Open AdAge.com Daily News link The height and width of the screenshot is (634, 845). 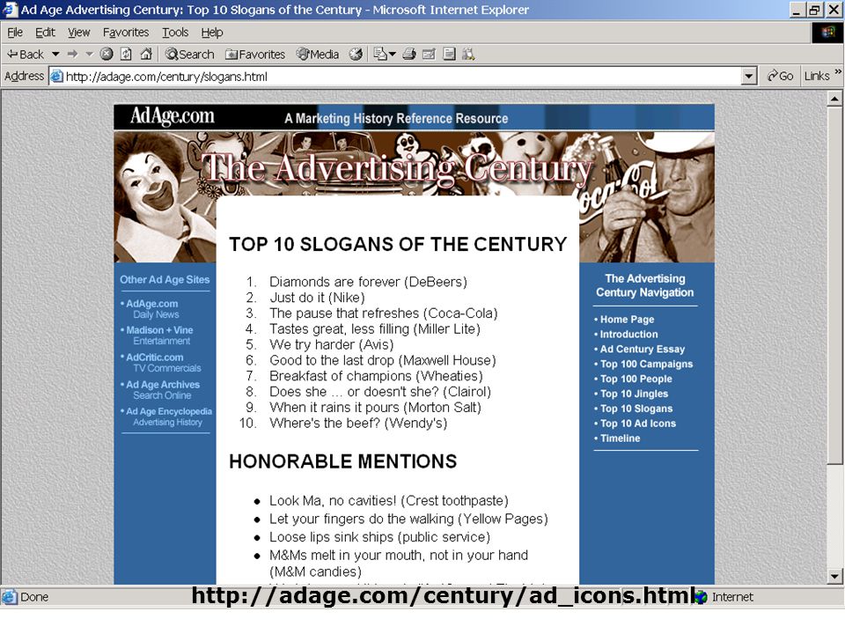pyautogui.click(x=152, y=309)
